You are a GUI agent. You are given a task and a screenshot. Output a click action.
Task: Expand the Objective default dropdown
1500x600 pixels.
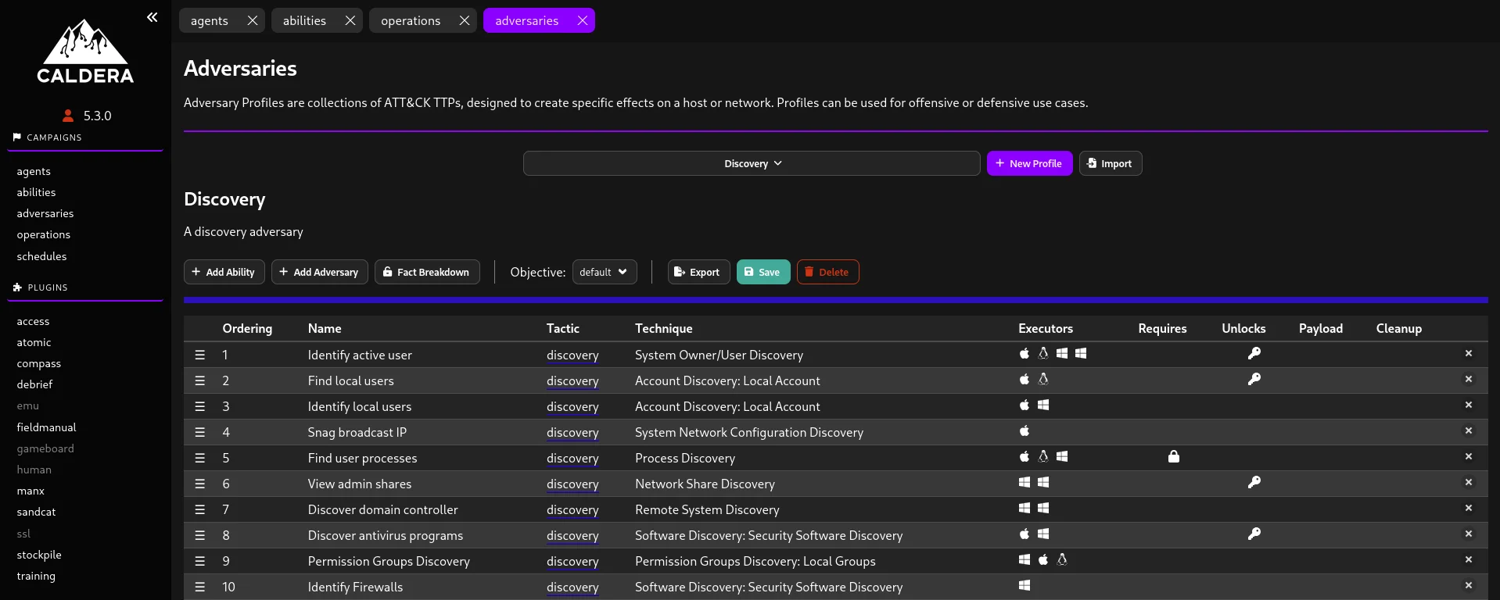tap(604, 272)
